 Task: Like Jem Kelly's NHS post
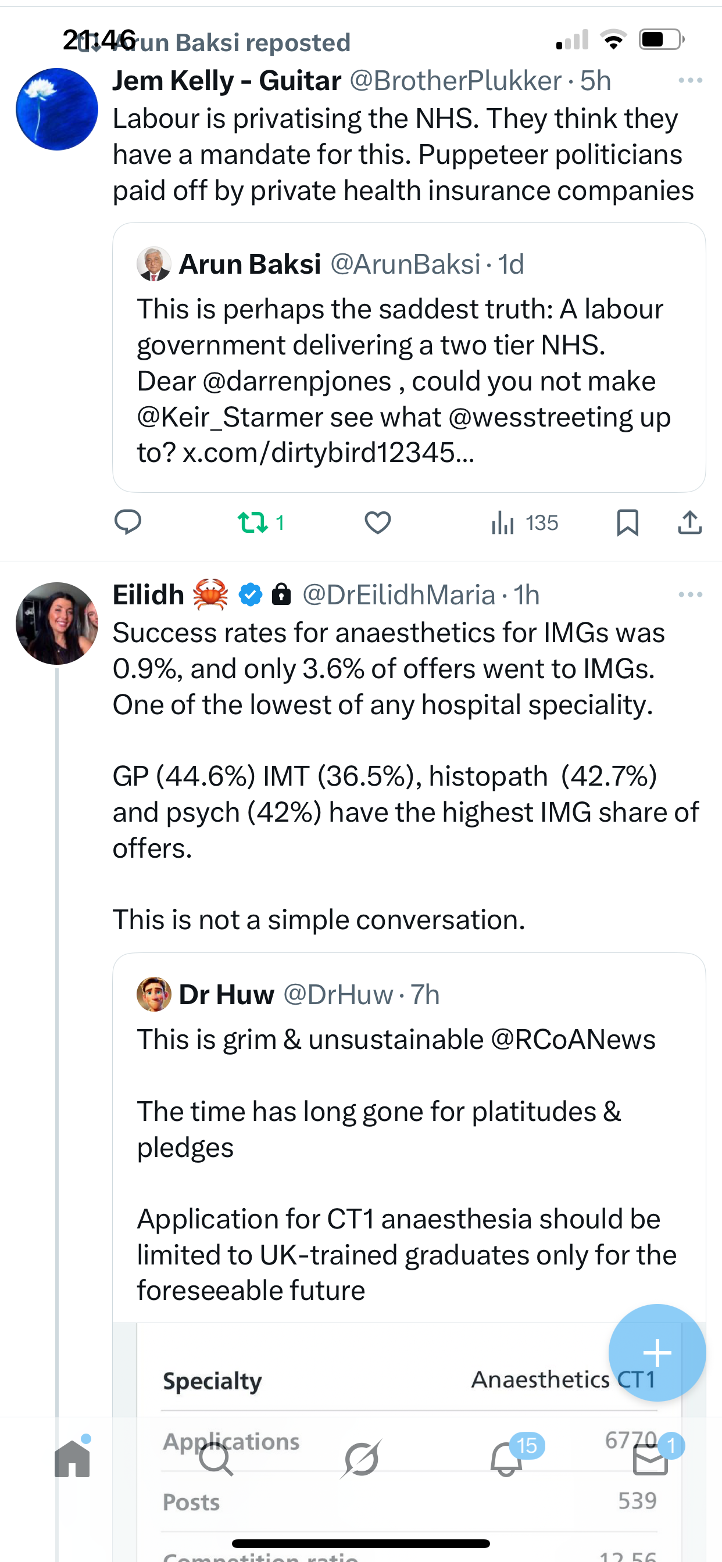click(x=377, y=522)
